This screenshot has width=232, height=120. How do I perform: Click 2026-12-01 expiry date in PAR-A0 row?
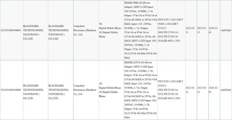tap(214, 30)
